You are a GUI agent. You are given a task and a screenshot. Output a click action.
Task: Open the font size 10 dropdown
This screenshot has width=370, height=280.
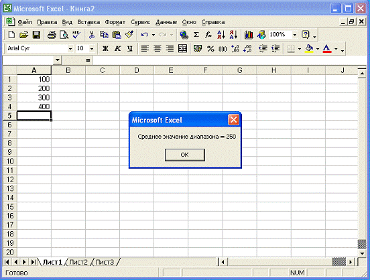[92, 49]
